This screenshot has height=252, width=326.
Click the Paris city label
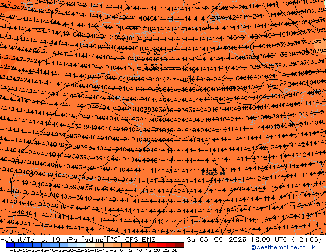(x=194, y=77)
